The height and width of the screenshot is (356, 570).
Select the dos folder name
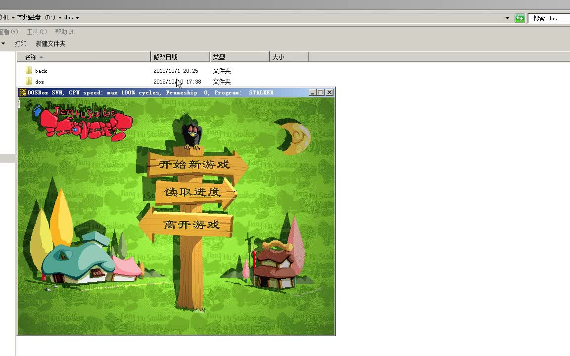pos(40,82)
